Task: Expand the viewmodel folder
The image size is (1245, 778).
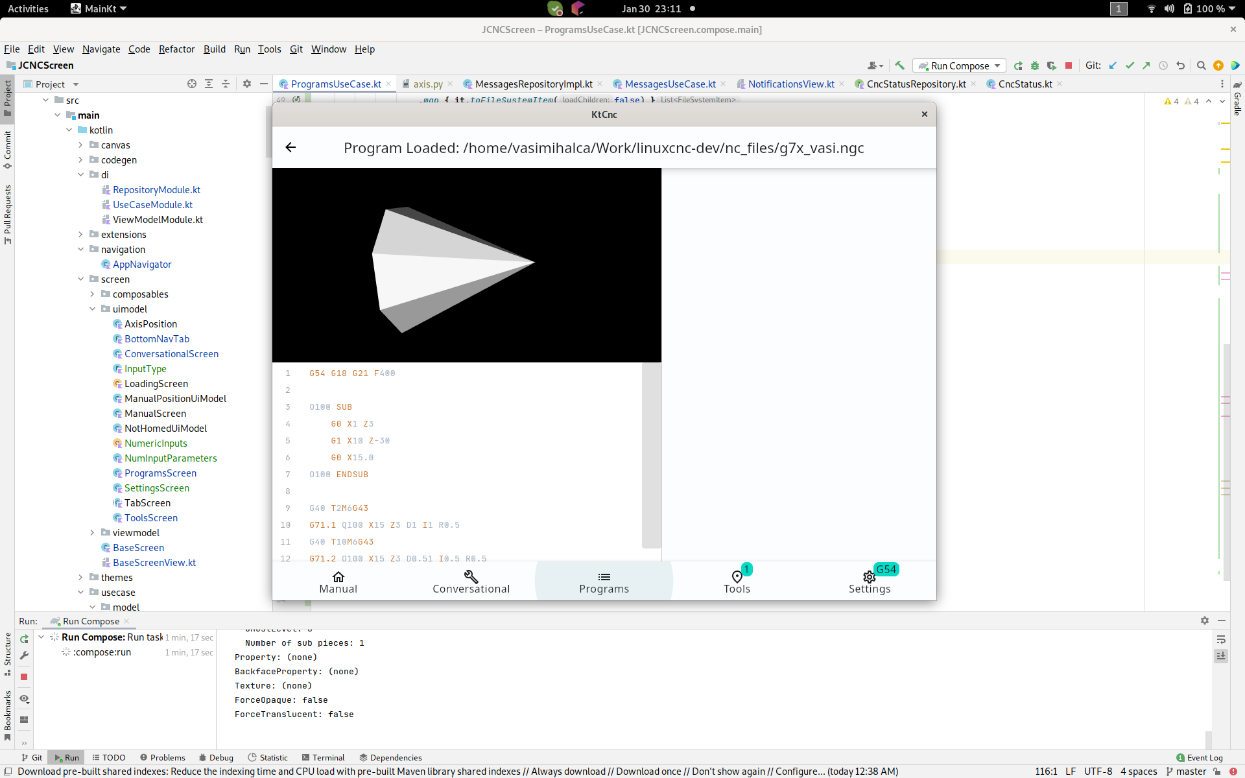Action: [92, 532]
